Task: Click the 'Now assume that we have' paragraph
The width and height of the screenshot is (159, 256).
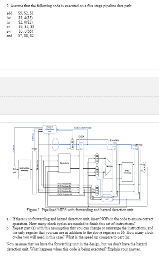Action: 77,247
